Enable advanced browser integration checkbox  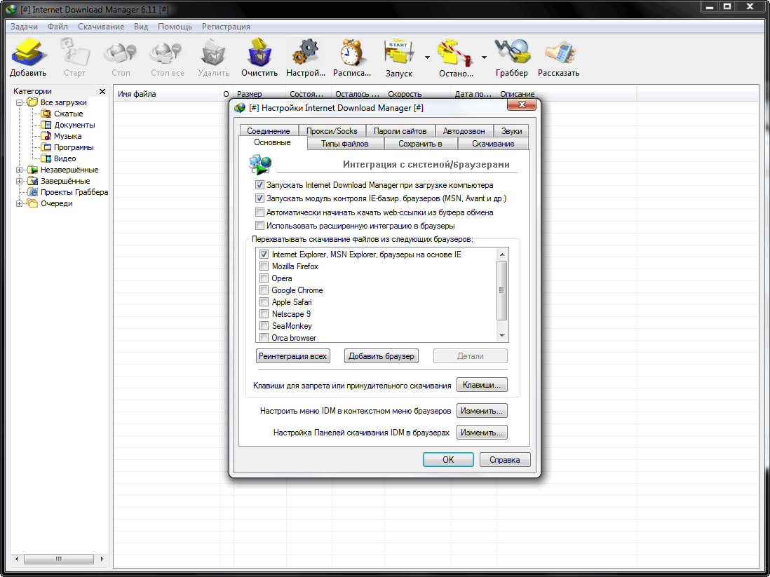259,225
